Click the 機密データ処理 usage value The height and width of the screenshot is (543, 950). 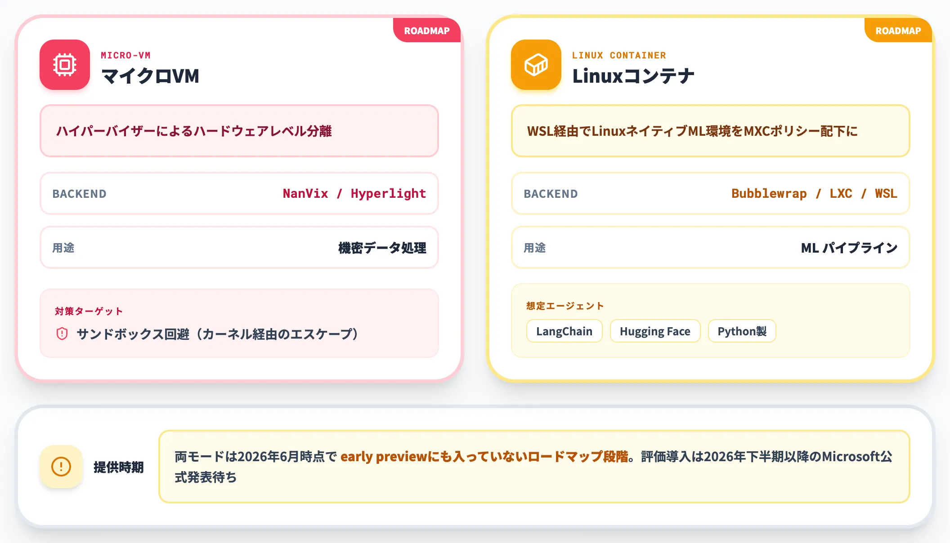382,248
